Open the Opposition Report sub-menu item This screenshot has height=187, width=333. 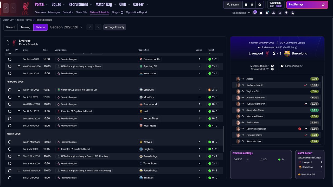137,12
